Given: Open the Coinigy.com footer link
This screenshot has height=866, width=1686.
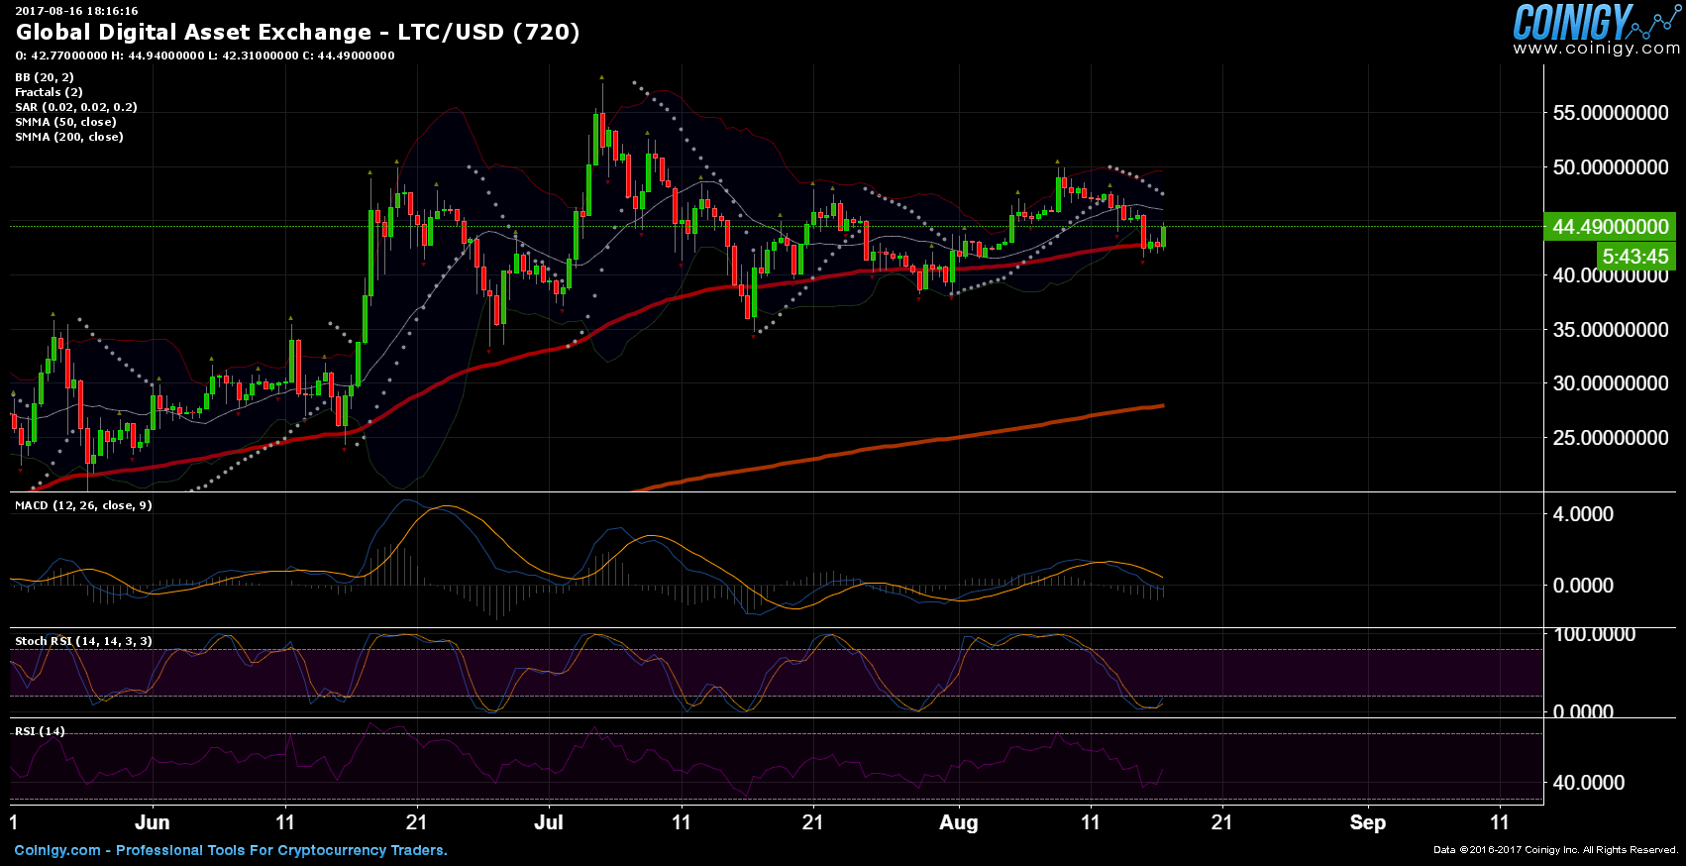Looking at the screenshot, I should pos(231,850).
